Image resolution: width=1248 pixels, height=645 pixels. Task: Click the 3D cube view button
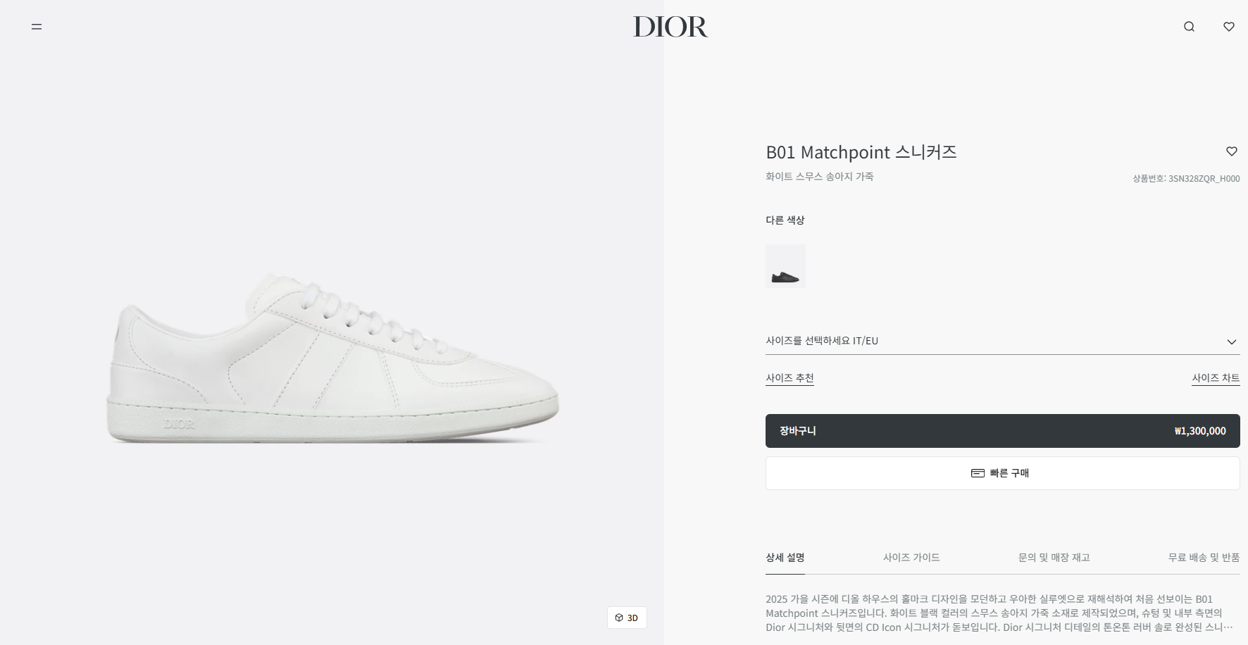[627, 618]
